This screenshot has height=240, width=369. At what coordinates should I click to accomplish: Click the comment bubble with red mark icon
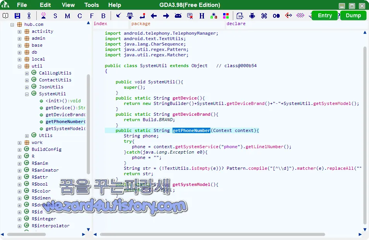point(190,16)
